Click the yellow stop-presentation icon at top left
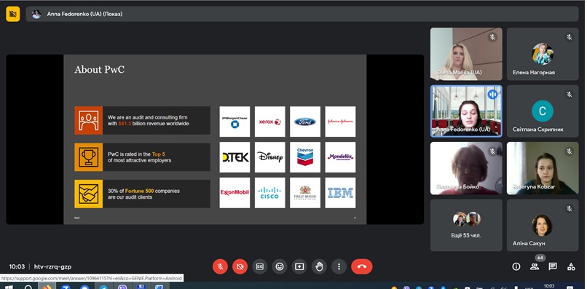587x289 pixels. point(12,15)
